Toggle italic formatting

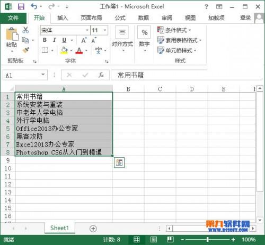(55, 40)
